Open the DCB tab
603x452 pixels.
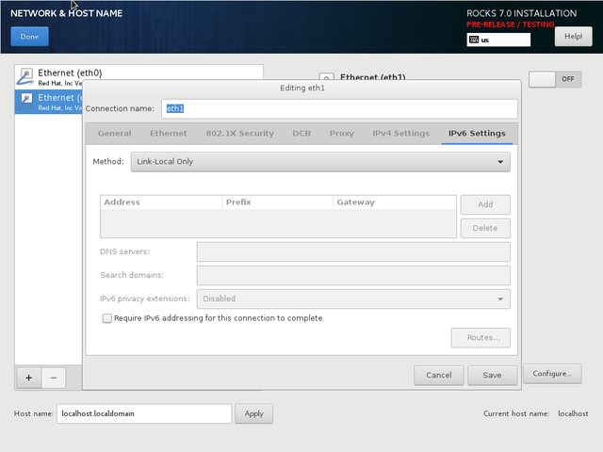[x=301, y=134]
